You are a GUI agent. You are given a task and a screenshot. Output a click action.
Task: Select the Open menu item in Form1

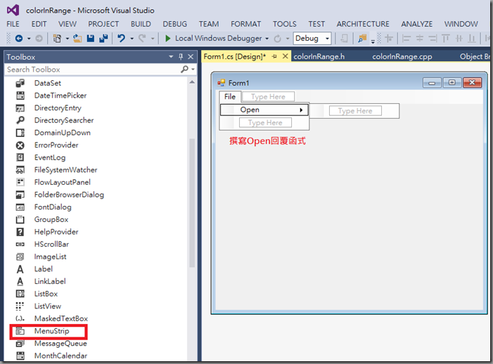coord(264,110)
